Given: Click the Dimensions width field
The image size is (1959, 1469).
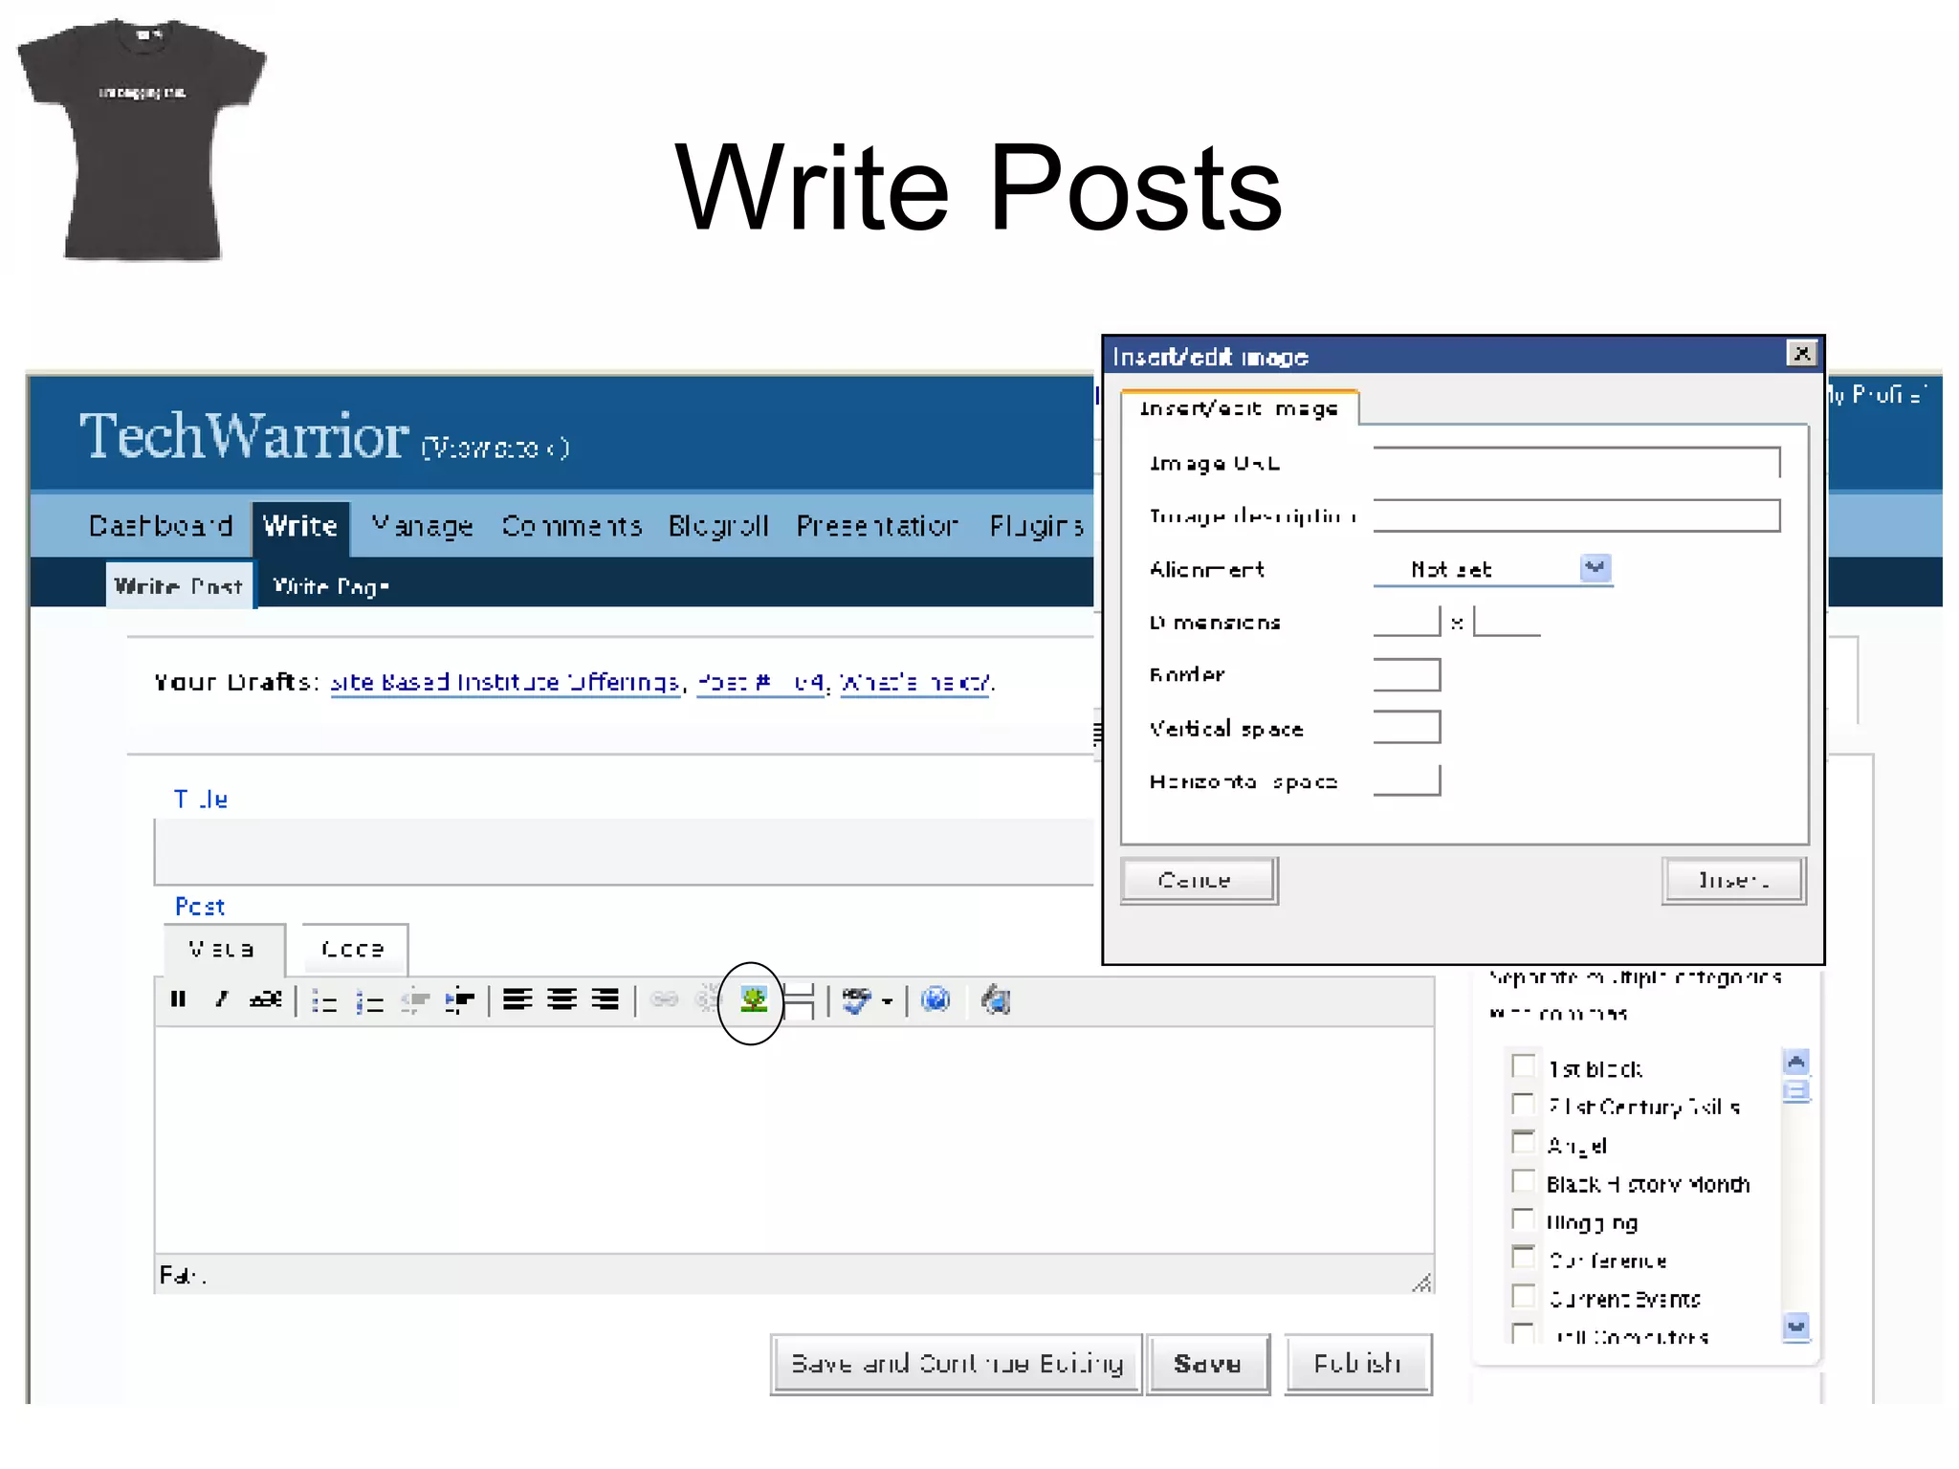Looking at the screenshot, I should 1406,622.
